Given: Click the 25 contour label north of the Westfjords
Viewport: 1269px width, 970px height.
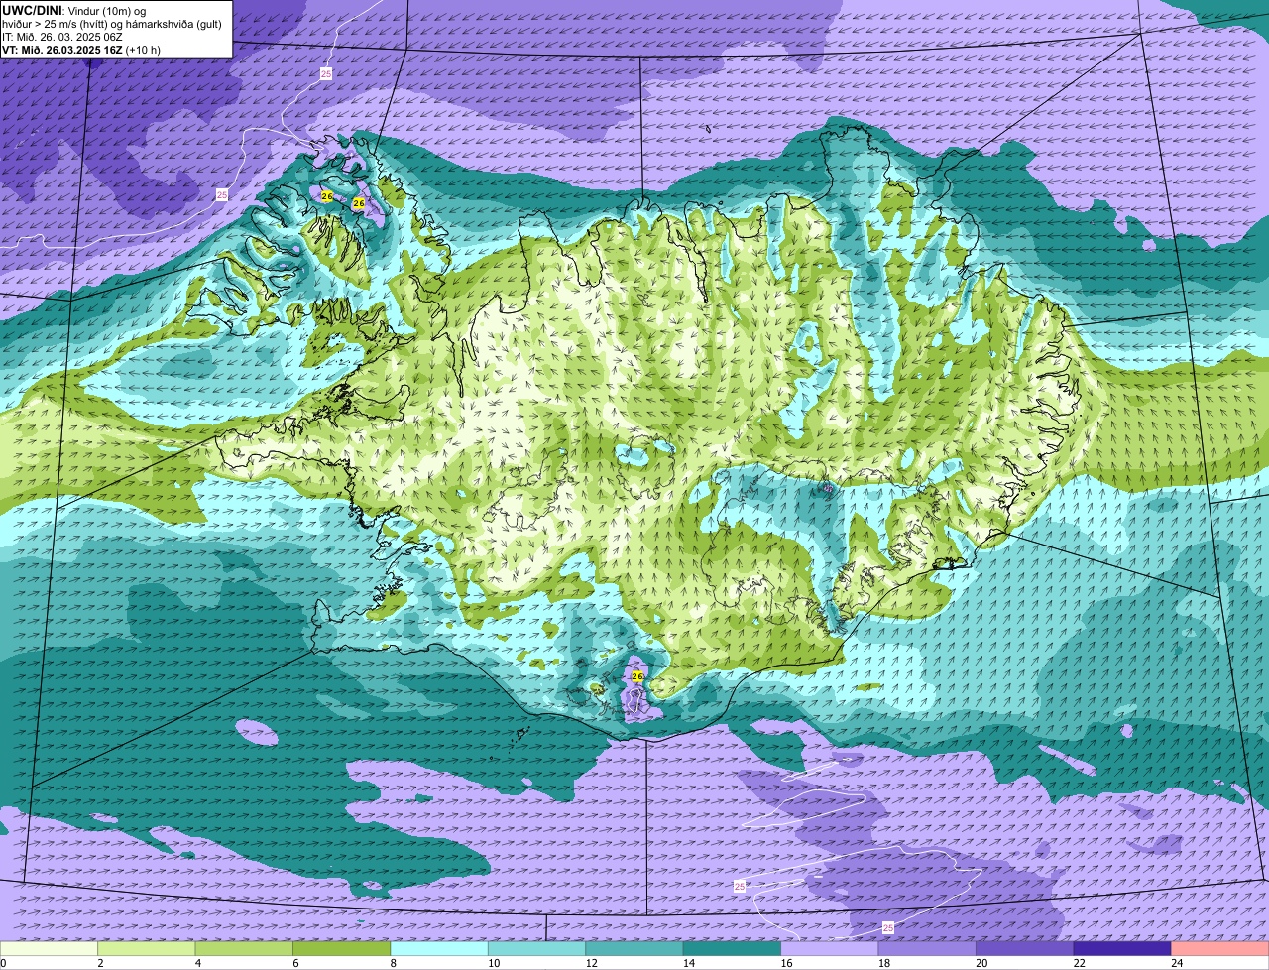Looking at the screenshot, I should (x=326, y=74).
